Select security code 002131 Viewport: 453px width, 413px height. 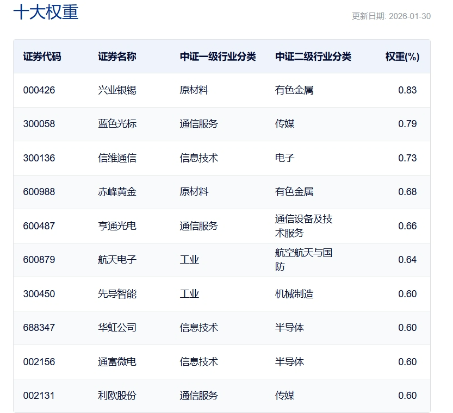(x=39, y=396)
